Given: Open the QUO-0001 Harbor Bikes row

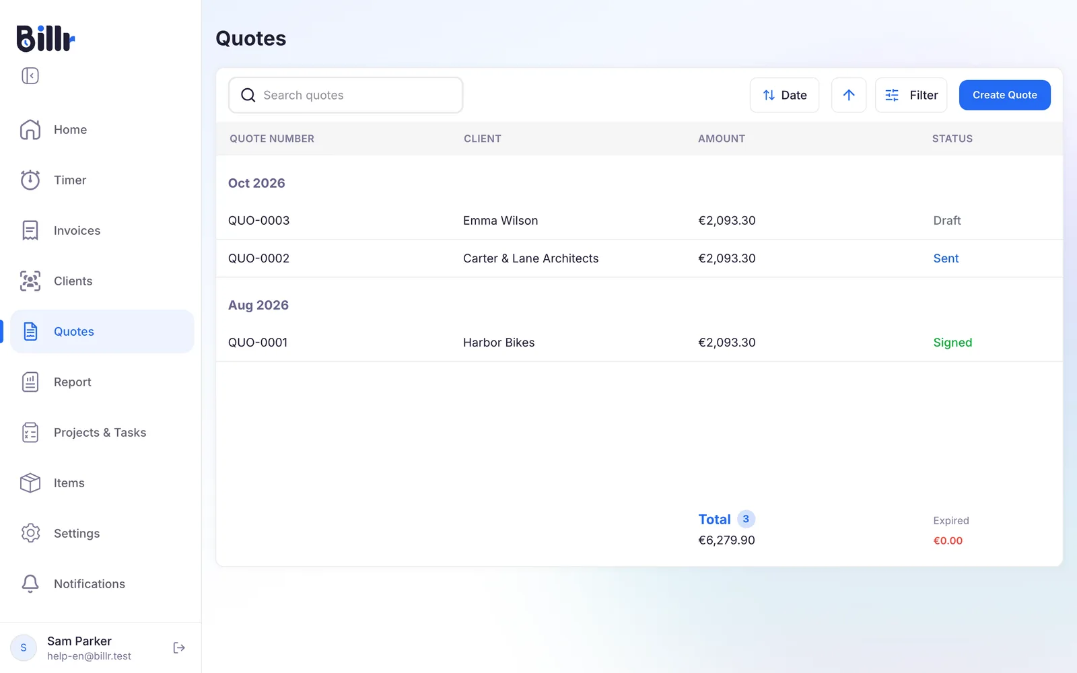Looking at the screenshot, I should coord(639,343).
